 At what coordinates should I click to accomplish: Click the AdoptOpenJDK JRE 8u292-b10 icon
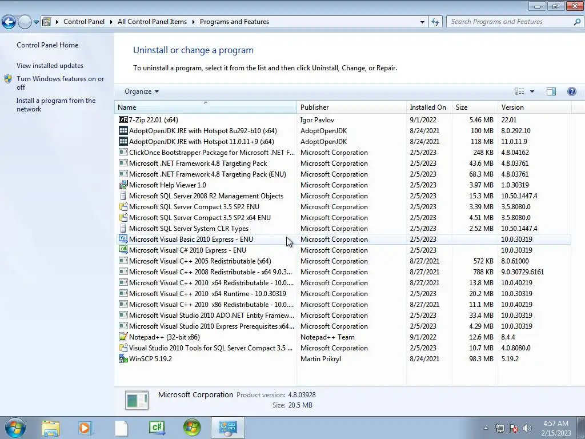coord(123,131)
